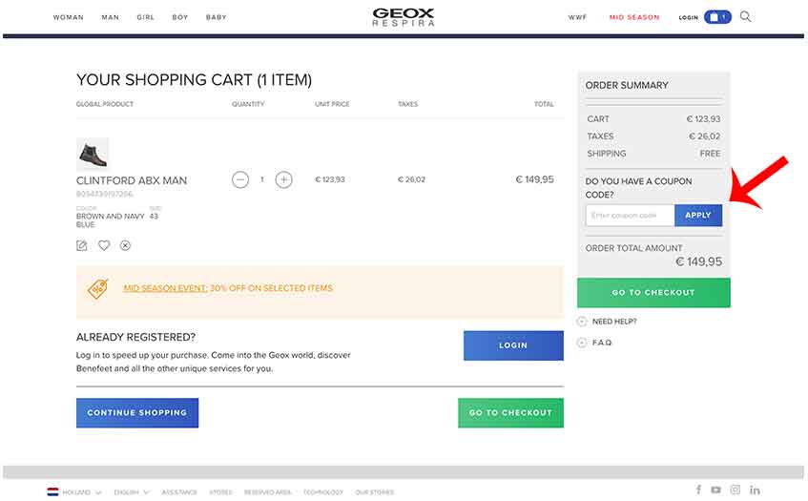
Task: Open the Assistance footer link
Action: pos(179,492)
